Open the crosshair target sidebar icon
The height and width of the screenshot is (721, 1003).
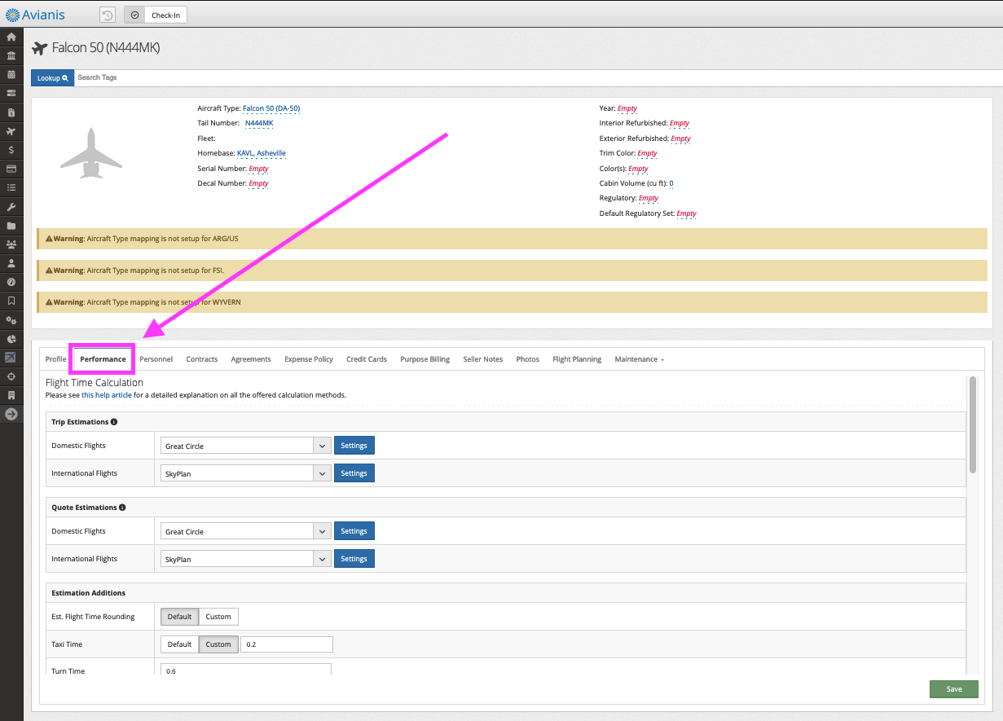click(x=11, y=376)
